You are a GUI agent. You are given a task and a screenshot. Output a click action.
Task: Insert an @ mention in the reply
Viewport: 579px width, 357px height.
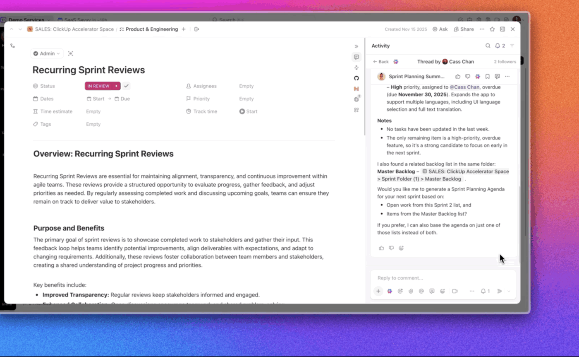tap(421, 291)
